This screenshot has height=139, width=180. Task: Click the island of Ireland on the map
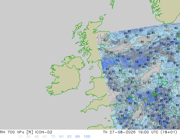pos(65,76)
